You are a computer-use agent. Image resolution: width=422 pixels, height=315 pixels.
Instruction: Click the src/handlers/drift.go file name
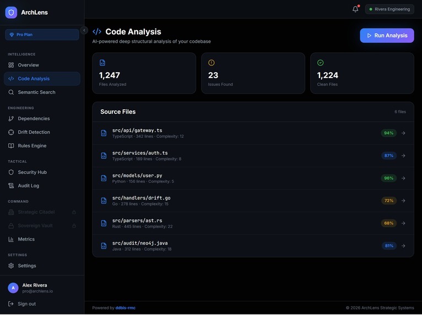point(141,198)
